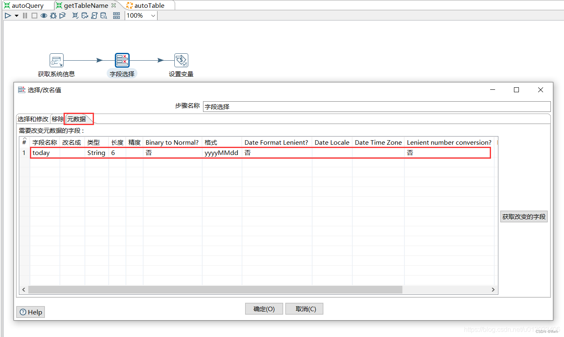Open Help in the dialog
The width and height of the screenshot is (564, 337).
point(30,312)
